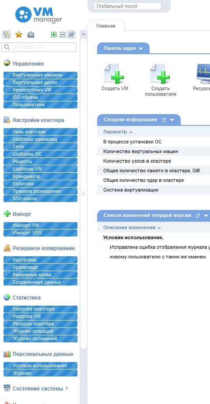Image resolution: width=210 pixels, height=404 pixels.
Task: Open the Список изменений dropdown arrow
Action: pyautogui.click(x=206, y=216)
